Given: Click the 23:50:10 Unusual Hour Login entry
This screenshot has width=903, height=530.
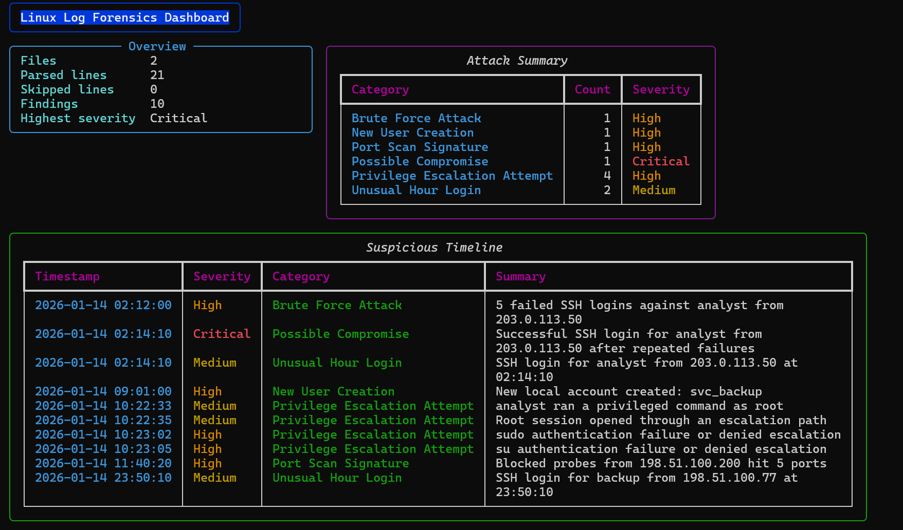Looking at the screenshot, I should [x=337, y=478].
